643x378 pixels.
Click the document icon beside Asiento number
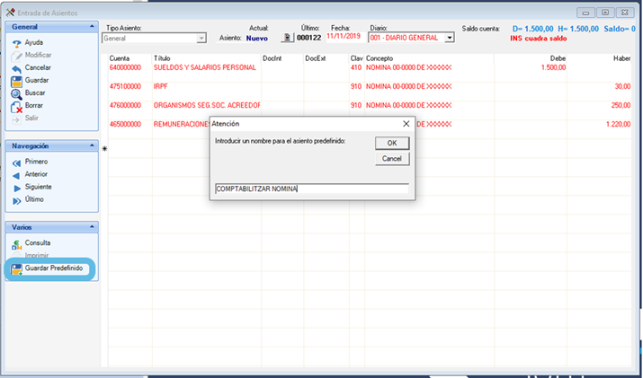[288, 38]
